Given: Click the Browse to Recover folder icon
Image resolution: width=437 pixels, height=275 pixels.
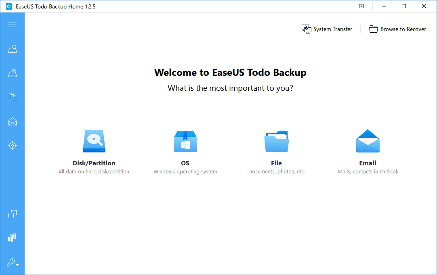Looking at the screenshot, I should 373,29.
